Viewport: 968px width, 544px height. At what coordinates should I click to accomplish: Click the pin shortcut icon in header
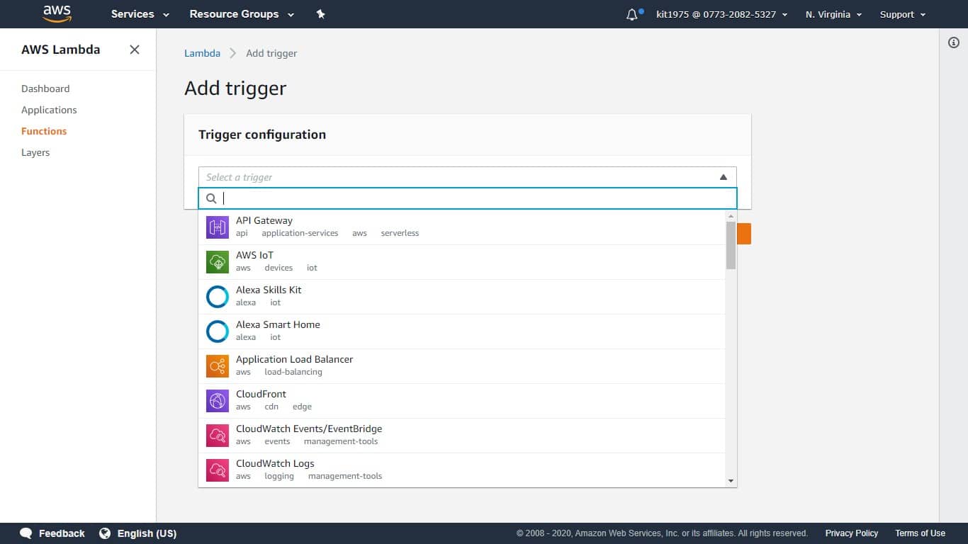(x=320, y=14)
